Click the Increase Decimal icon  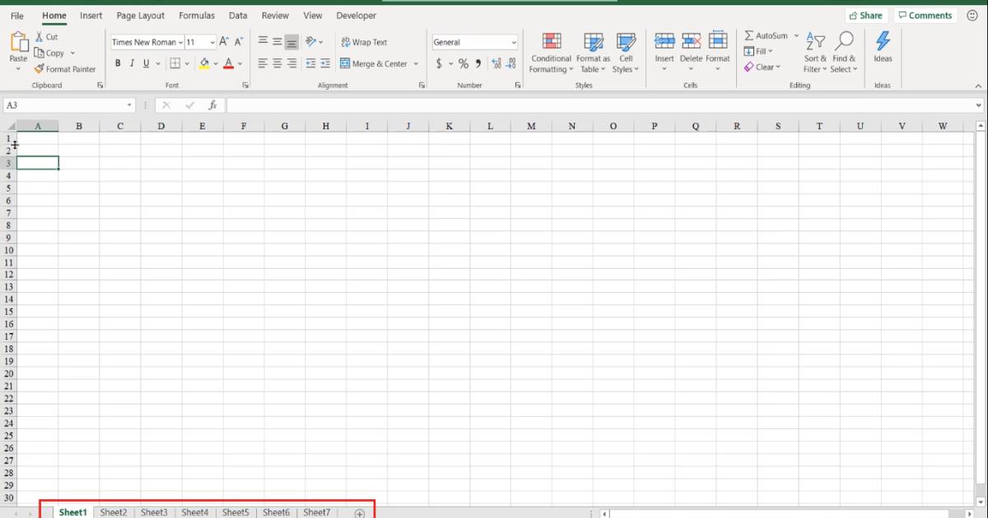[496, 62]
